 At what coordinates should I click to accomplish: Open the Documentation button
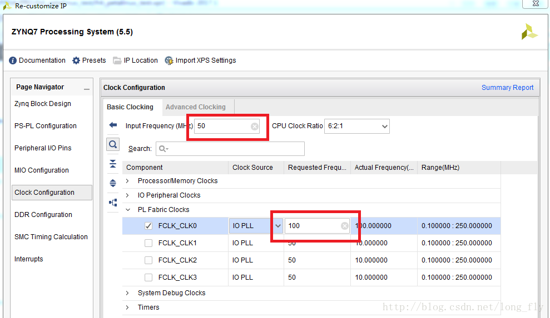tap(37, 60)
